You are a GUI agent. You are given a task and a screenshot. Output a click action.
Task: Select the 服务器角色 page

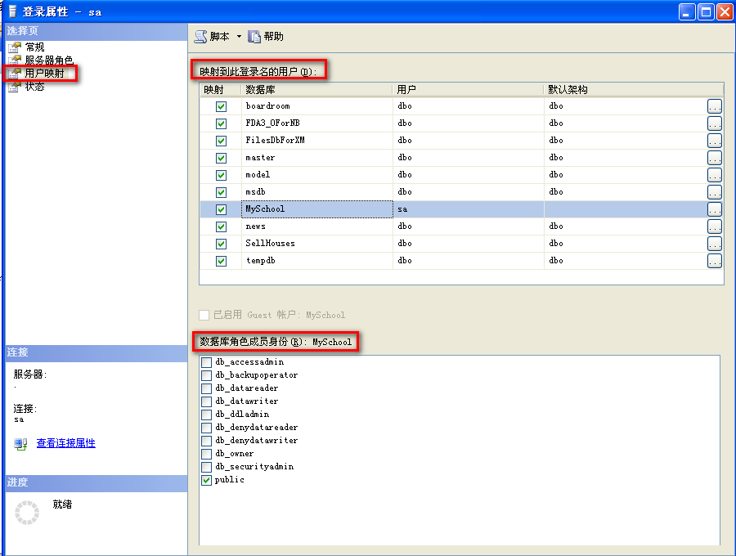coord(49,60)
